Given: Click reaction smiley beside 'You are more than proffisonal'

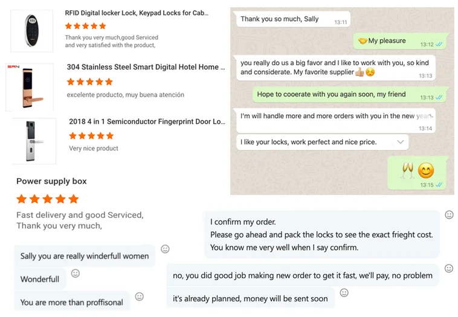Looking at the screenshot, I should (x=140, y=296).
